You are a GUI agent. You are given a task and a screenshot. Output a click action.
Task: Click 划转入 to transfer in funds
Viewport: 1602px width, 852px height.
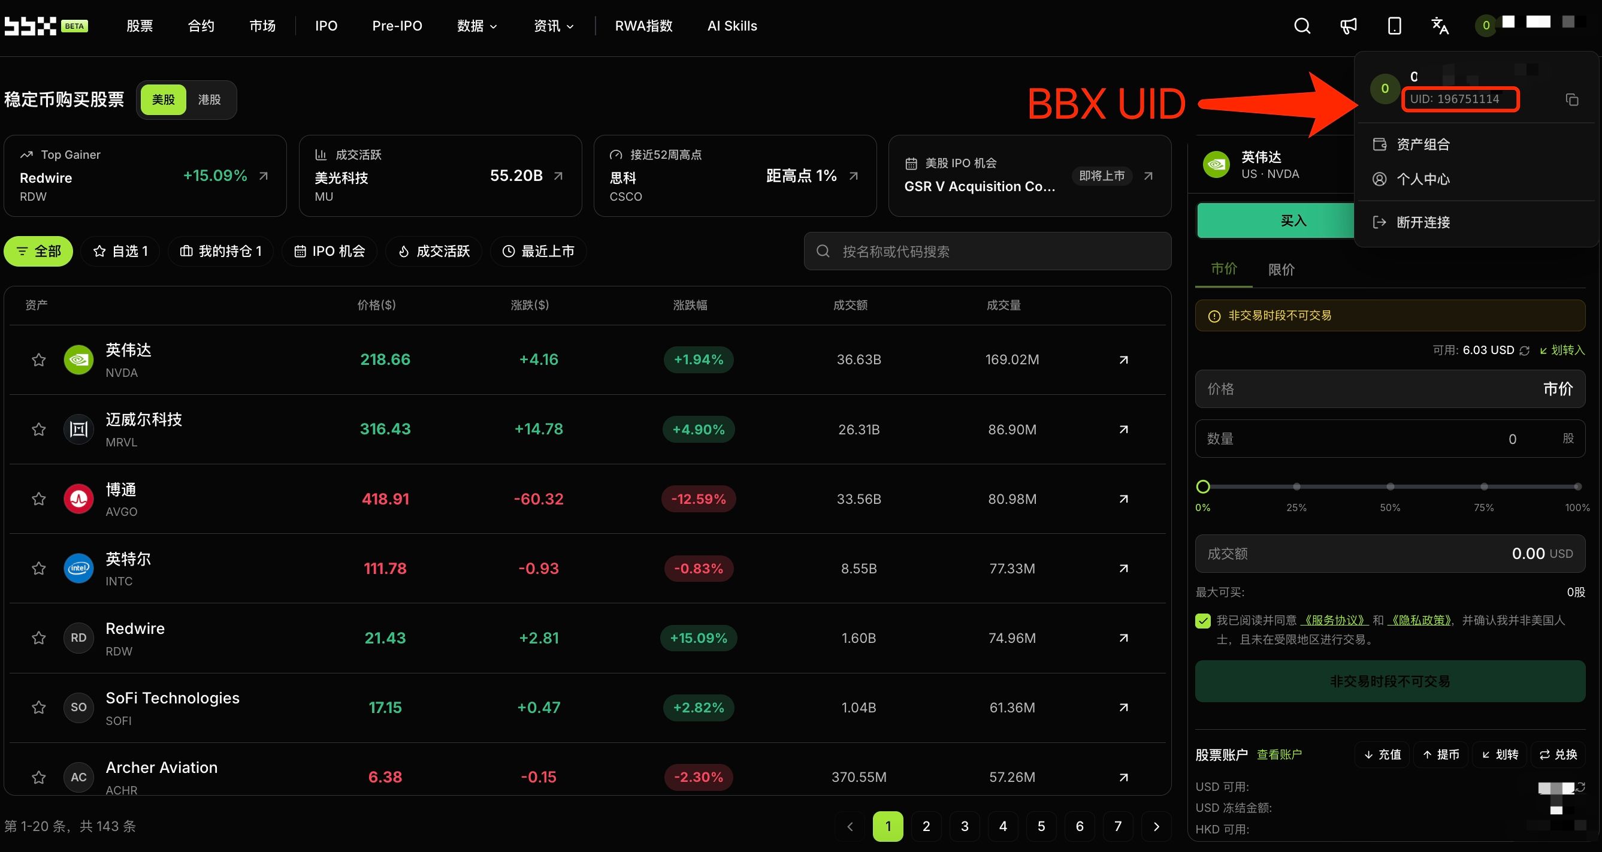click(x=1562, y=350)
